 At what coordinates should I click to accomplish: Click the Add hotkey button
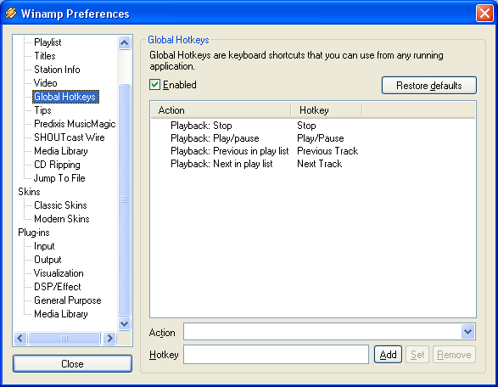[388, 354]
